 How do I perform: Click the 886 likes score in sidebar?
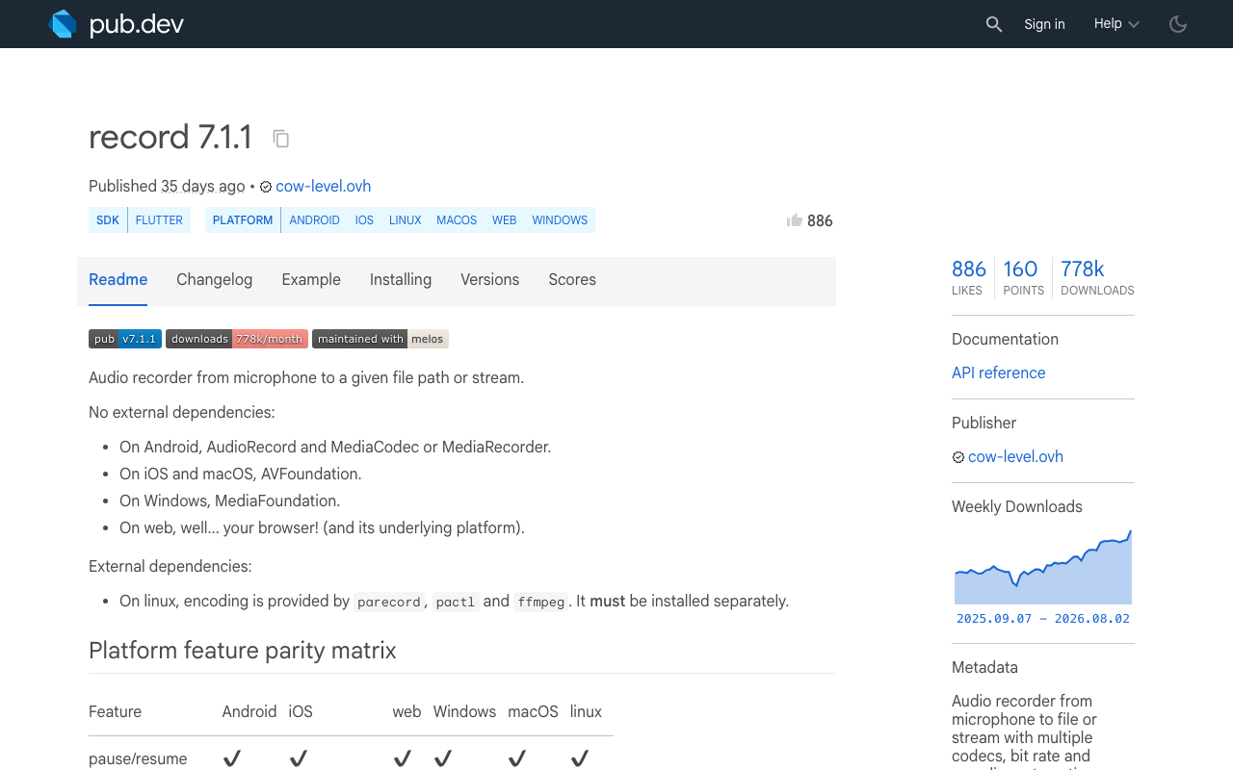click(969, 276)
